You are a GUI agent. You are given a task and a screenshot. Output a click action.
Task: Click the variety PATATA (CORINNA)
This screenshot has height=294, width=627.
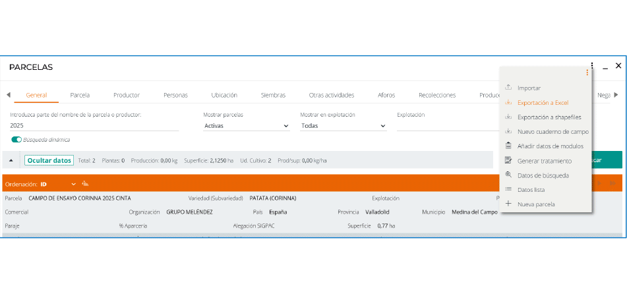[273, 198]
